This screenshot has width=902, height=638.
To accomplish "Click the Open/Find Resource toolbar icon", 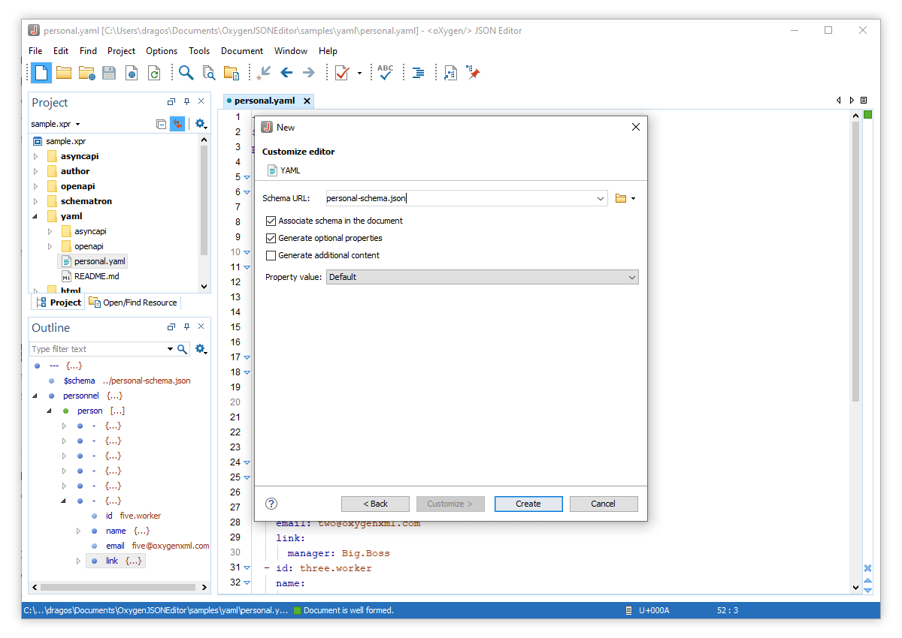I will click(232, 73).
